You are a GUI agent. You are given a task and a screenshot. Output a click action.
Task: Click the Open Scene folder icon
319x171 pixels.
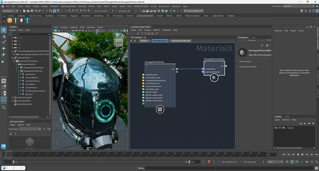28,11
